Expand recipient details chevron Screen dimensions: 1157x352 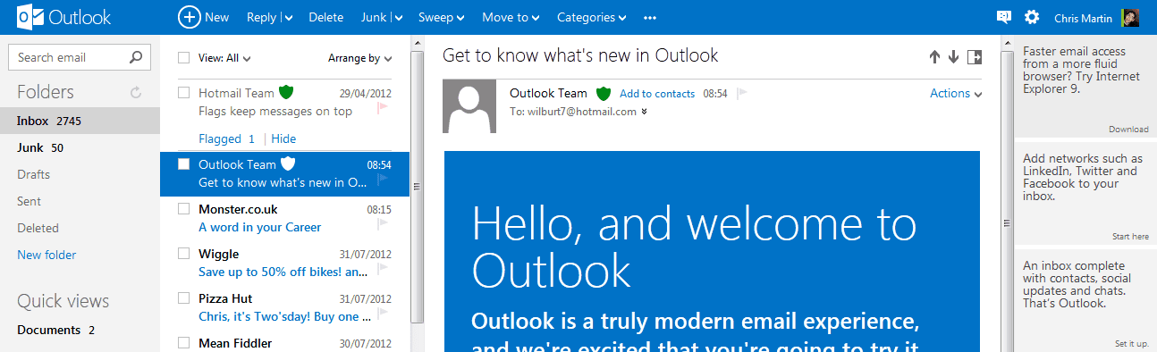coord(645,113)
